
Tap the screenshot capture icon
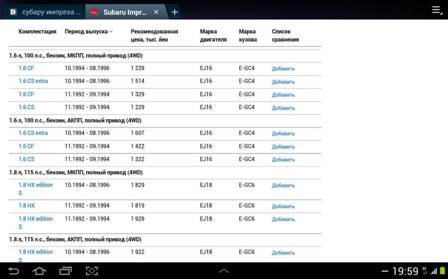tap(92, 271)
